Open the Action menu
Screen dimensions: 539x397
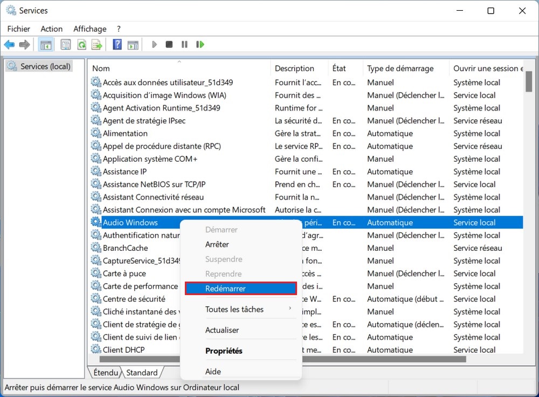[52, 29]
